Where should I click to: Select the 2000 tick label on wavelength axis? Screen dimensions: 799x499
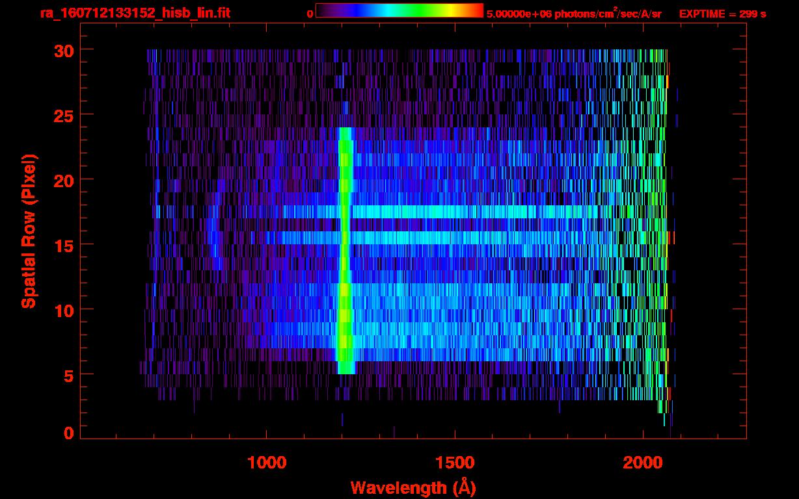[x=642, y=463]
